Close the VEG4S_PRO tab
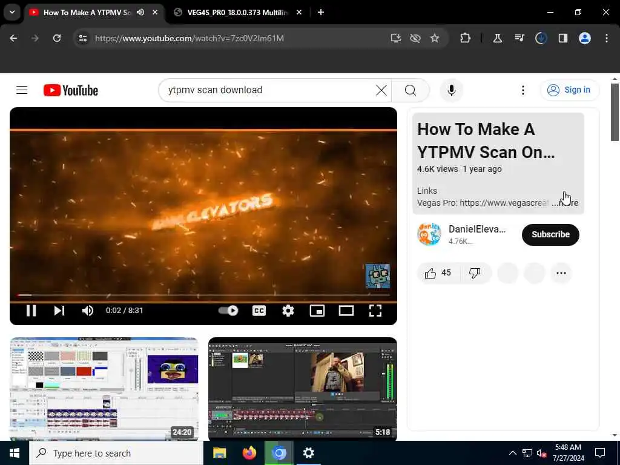 (299, 12)
